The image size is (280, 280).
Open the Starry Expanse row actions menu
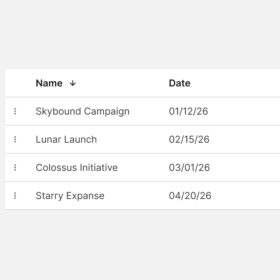(x=15, y=196)
